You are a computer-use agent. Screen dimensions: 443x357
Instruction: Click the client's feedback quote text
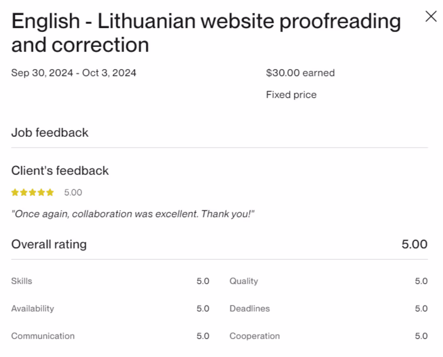coord(133,214)
